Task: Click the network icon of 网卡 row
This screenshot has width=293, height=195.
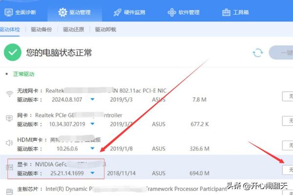Action: [x=9, y=118]
